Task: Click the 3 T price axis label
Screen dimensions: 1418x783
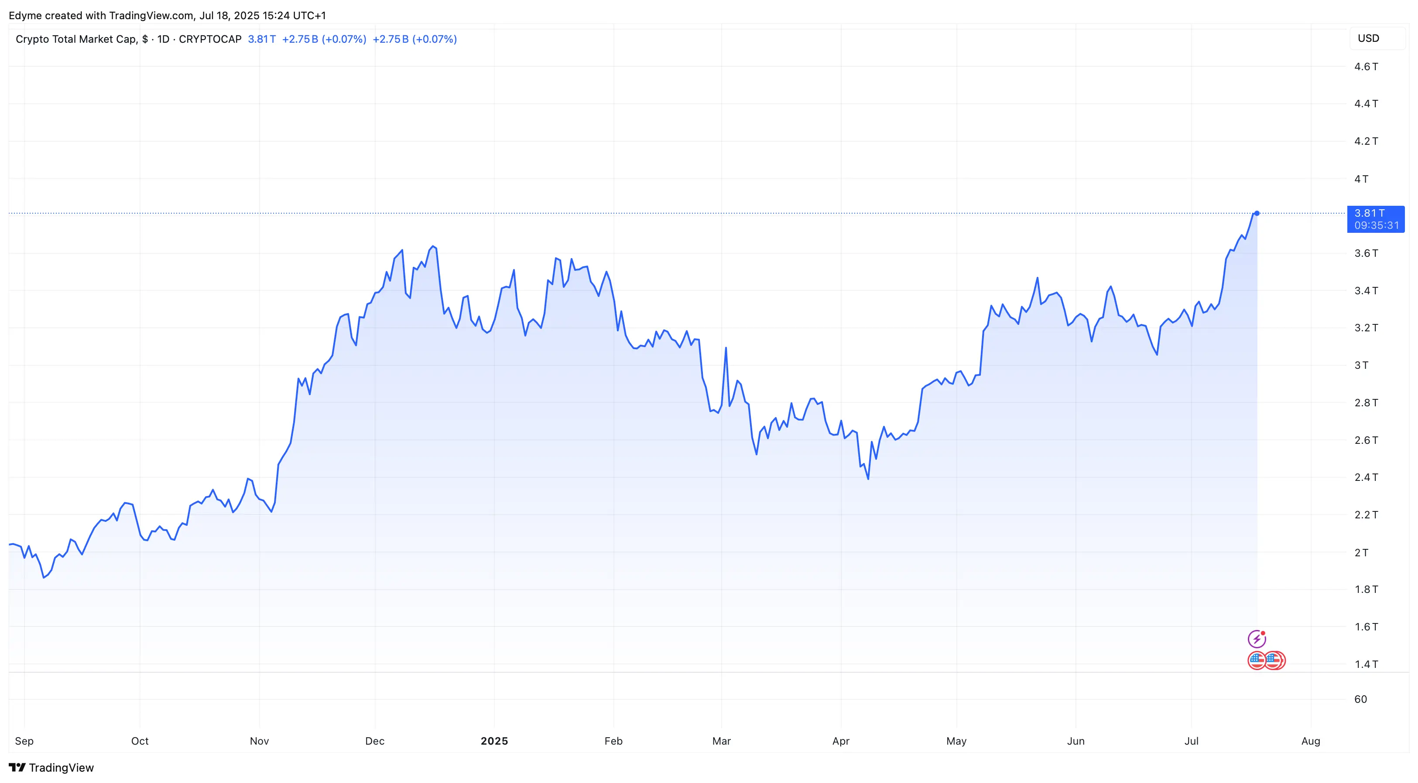Action: click(x=1361, y=365)
